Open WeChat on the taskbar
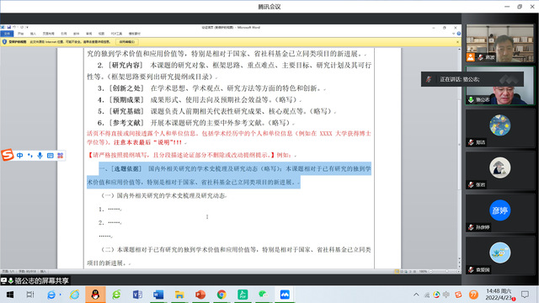This screenshot has height=303, width=539. tap(264, 295)
